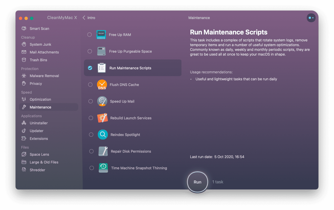Viewport: 334px width, 210px height.
Task: Uncheck Run Maintenance Scripts checkbox
Action: (x=90, y=68)
